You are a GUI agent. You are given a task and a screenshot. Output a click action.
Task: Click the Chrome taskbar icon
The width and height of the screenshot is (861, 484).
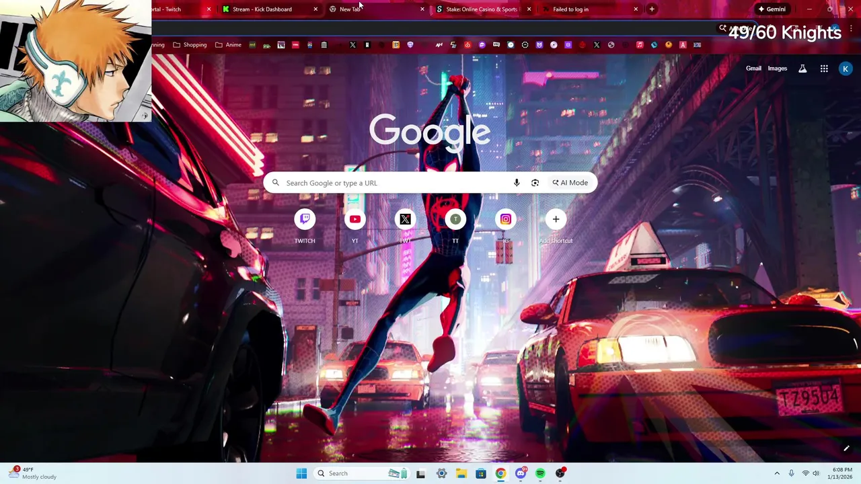pyautogui.click(x=500, y=473)
